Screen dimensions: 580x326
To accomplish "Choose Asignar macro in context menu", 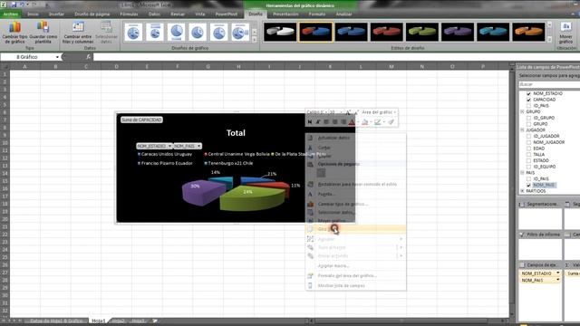I will point(355,265).
